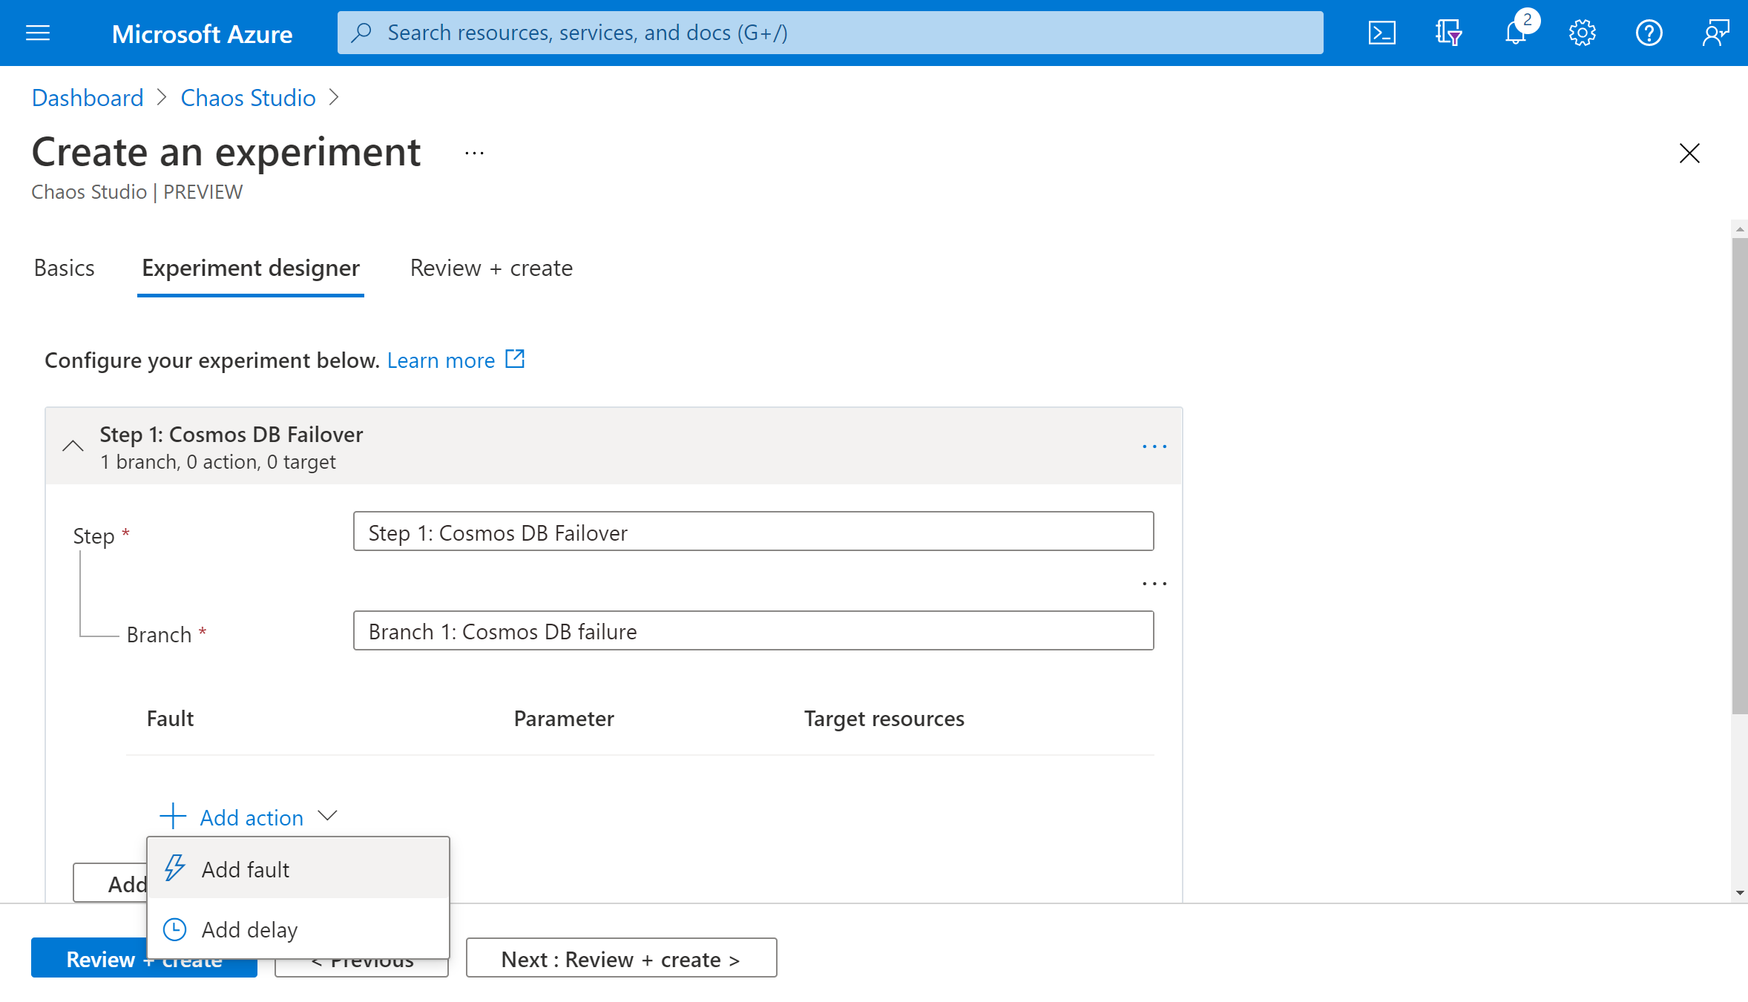Edit the Branch name input field

pos(754,630)
